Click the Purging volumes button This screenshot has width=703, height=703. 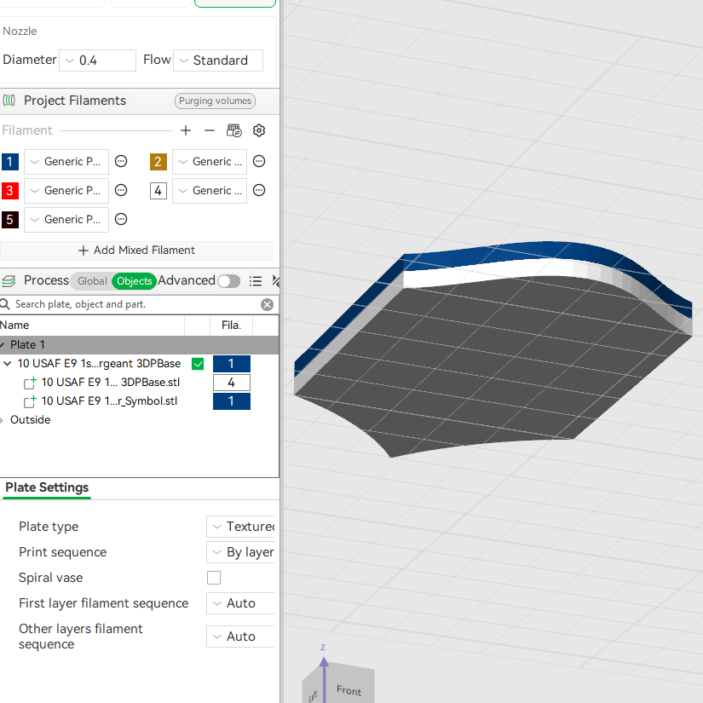click(216, 101)
